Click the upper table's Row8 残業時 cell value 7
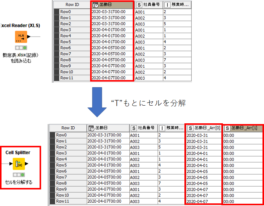Screen dimensions: 264x206 click(177, 60)
